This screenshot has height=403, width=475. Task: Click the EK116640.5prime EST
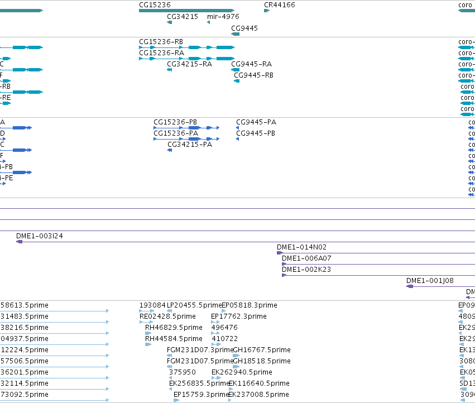(x=231, y=390)
